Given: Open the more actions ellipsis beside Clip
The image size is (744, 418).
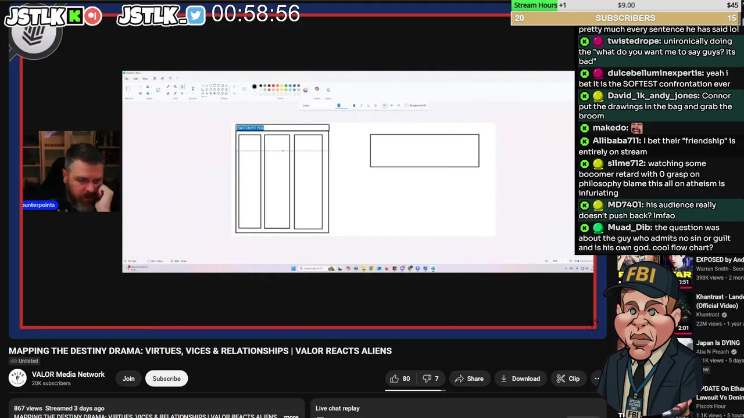Looking at the screenshot, I should point(596,379).
